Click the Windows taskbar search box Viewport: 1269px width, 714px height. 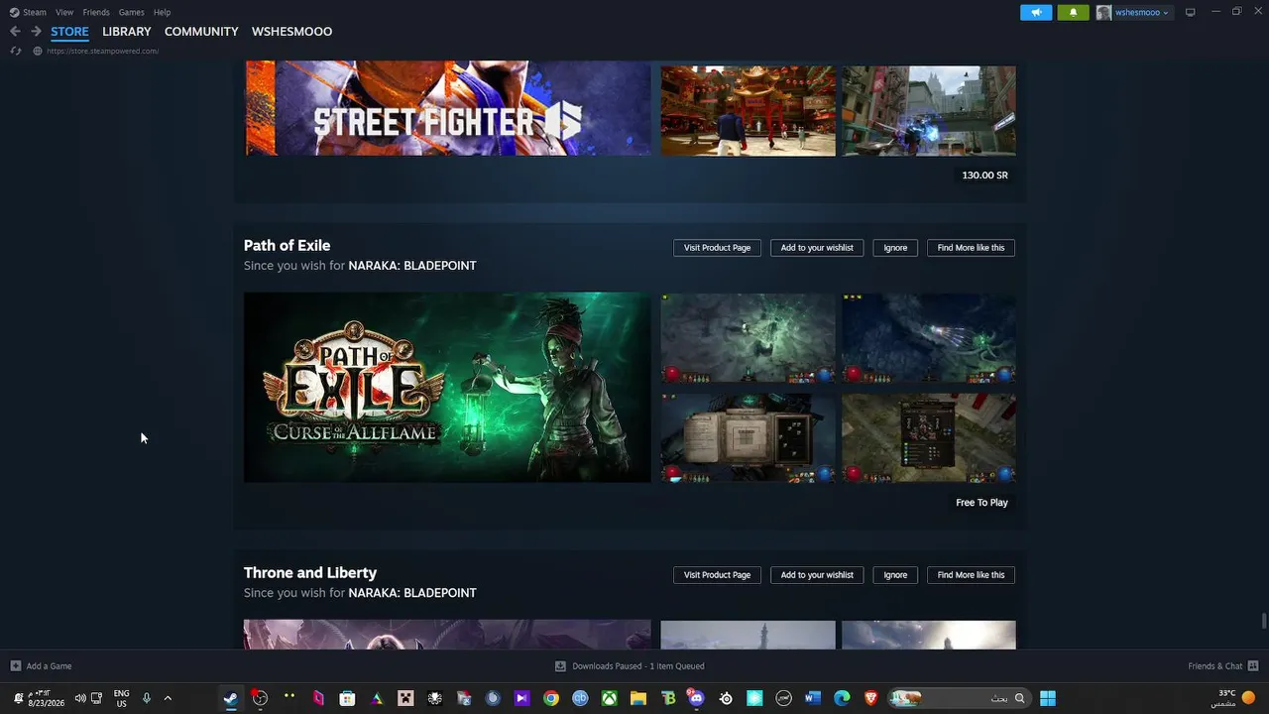pyautogui.click(x=958, y=698)
